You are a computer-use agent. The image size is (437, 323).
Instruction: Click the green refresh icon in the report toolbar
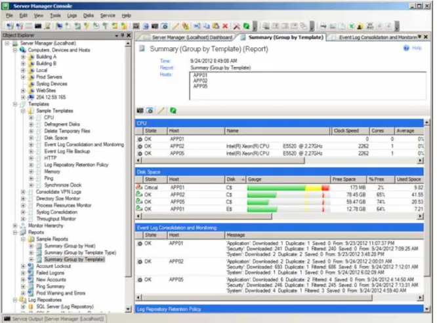tap(173, 111)
